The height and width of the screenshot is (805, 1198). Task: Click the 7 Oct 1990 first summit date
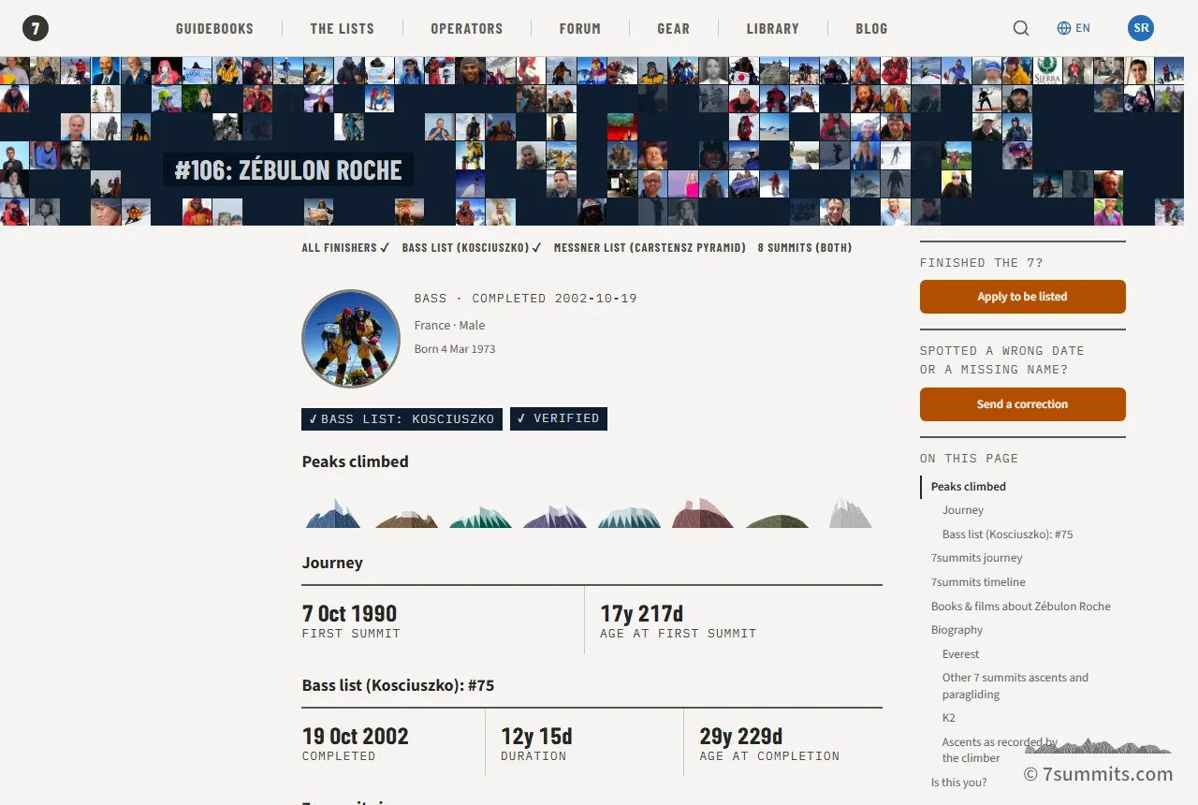[349, 614]
